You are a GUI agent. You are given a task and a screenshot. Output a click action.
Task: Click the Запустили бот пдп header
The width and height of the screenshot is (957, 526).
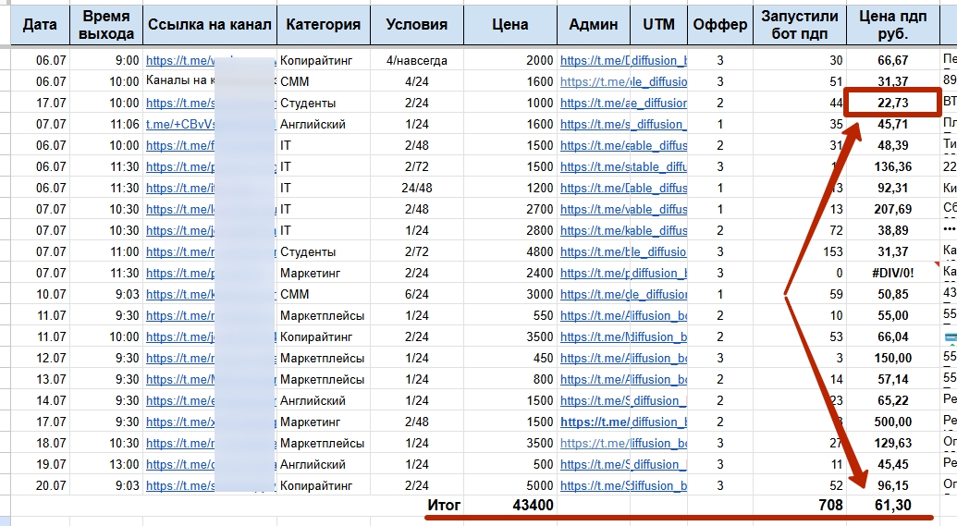coord(800,24)
